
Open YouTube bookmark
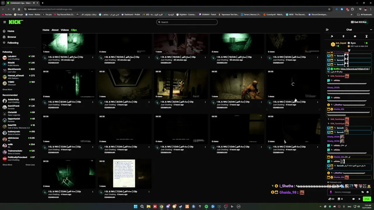coord(7,15)
